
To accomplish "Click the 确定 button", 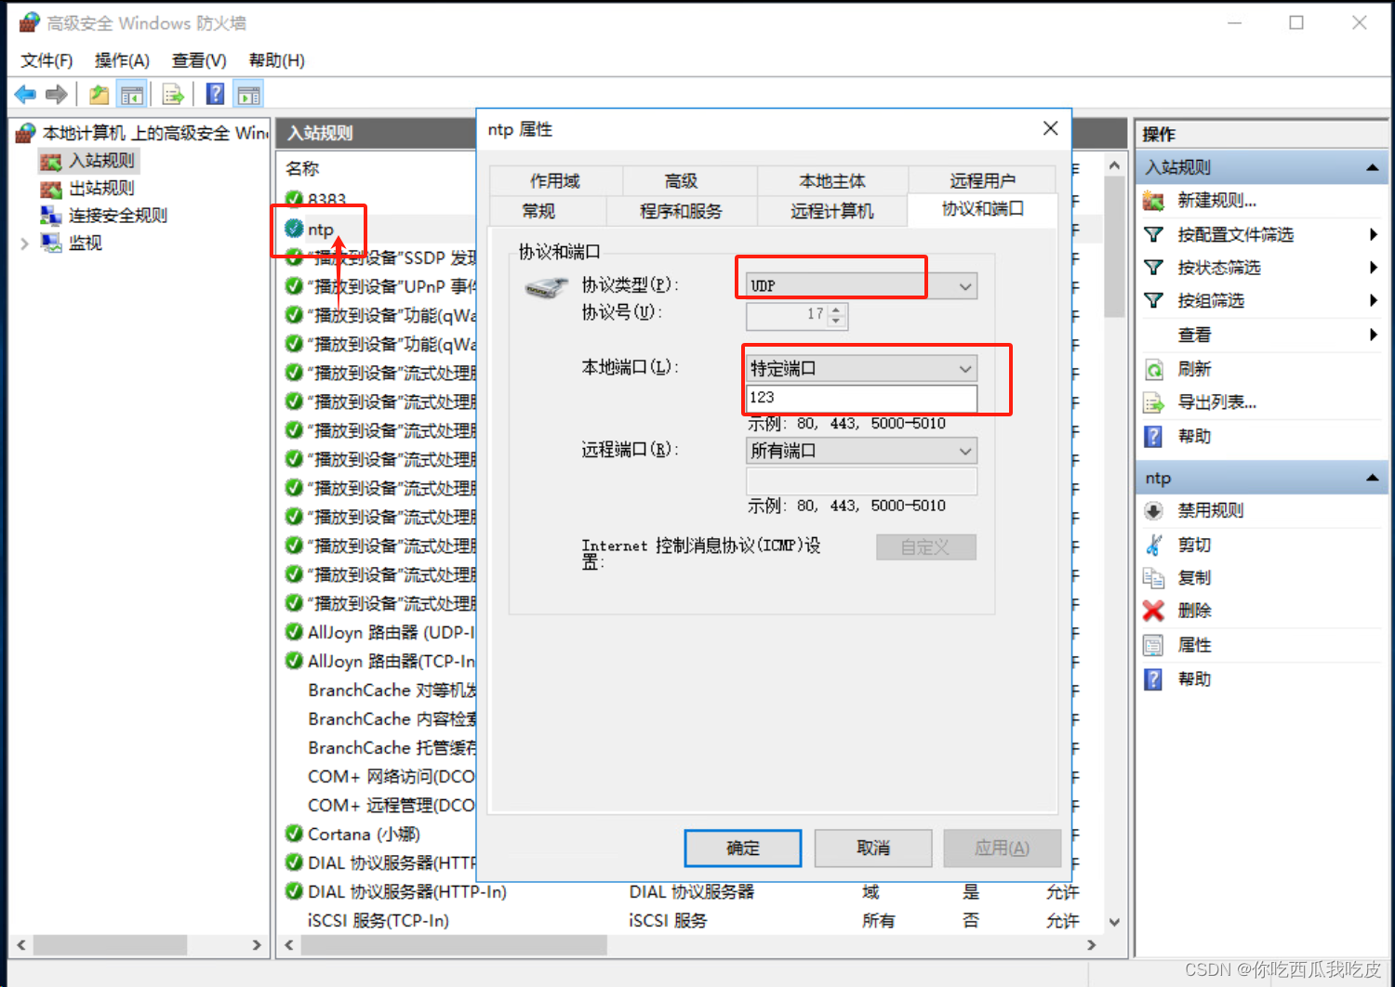I will pyautogui.click(x=742, y=848).
